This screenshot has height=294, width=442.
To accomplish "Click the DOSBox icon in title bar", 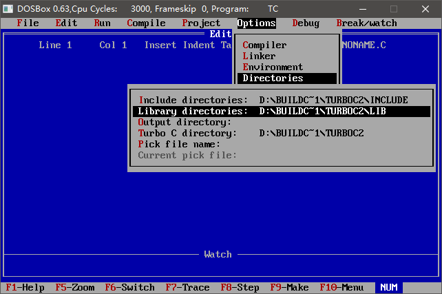I will coord(9,8).
